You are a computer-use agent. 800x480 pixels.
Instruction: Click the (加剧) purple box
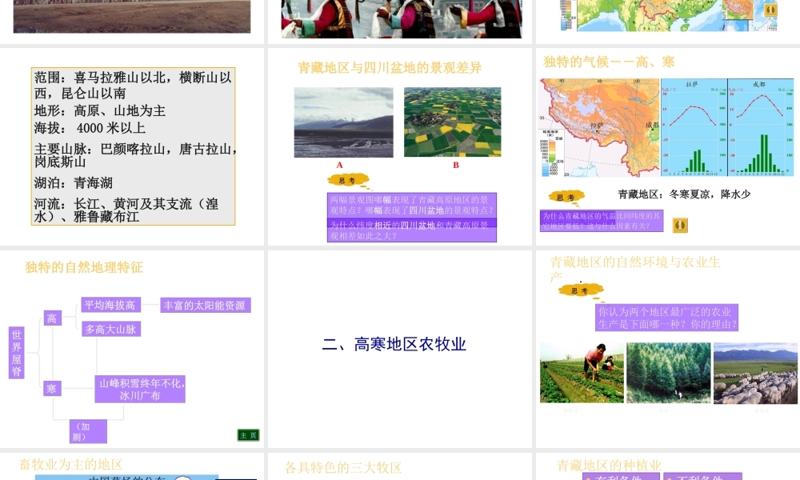pos(88,431)
